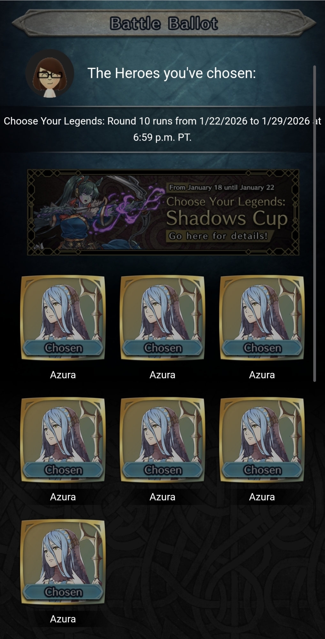Click Chosen badge on right second-row Azura
Image resolution: width=325 pixels, height=639 pixels.
point(262,470)
